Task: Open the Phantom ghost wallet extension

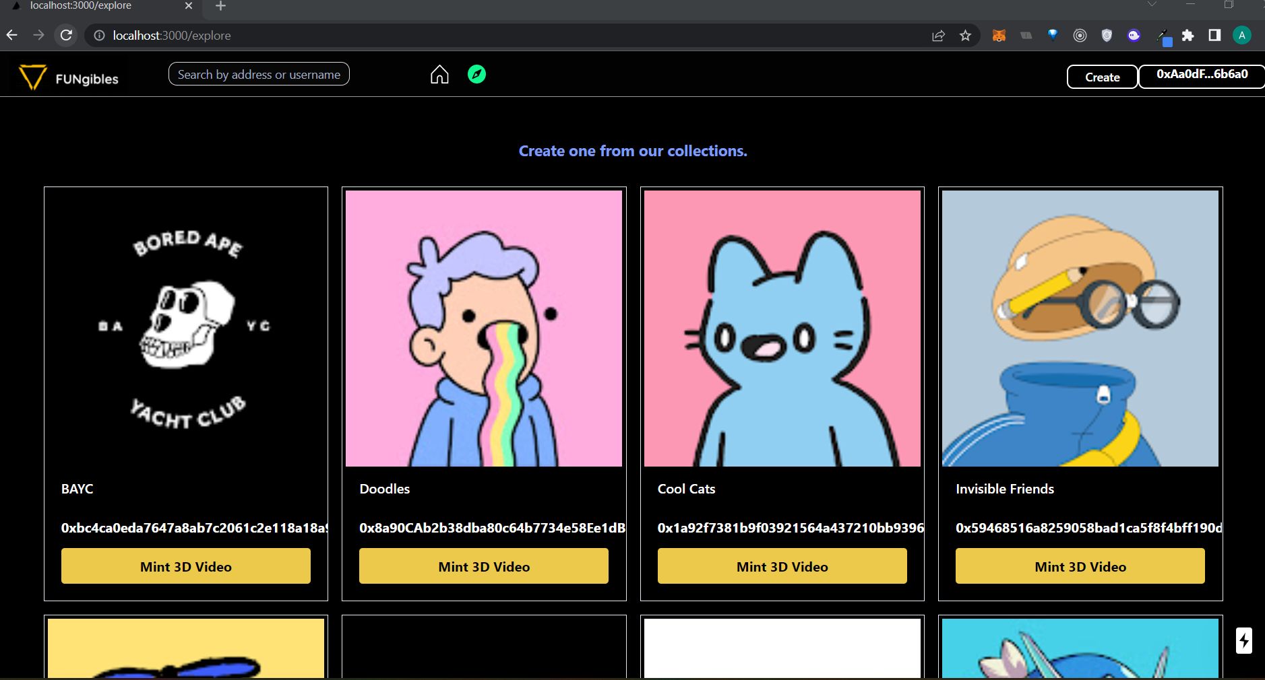Action: 1134,36
